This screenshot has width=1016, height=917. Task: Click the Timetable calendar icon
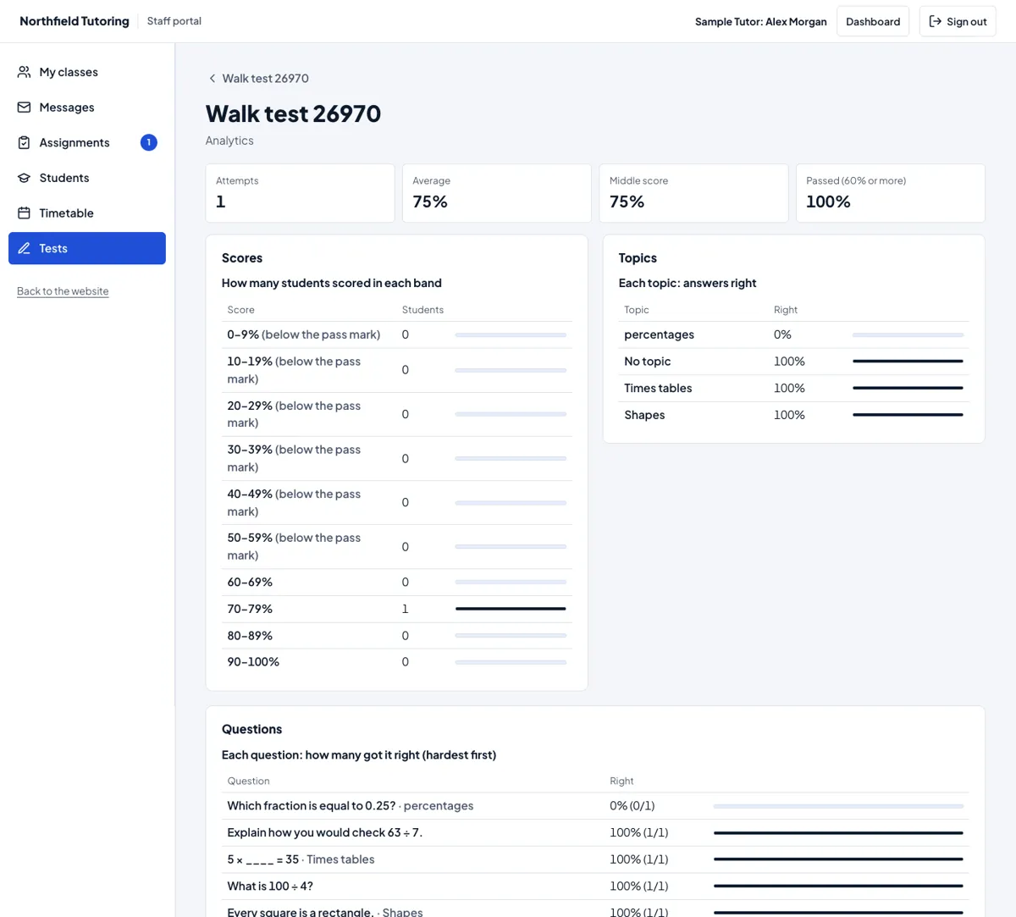[24, 213]
